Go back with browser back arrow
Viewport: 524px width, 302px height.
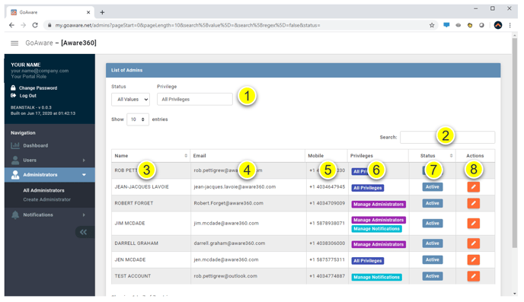click(x=11, y=25)
